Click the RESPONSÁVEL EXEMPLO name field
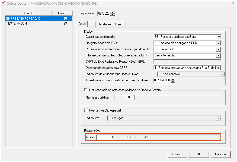The image size is (237, 162). click(x=167, y=137)
